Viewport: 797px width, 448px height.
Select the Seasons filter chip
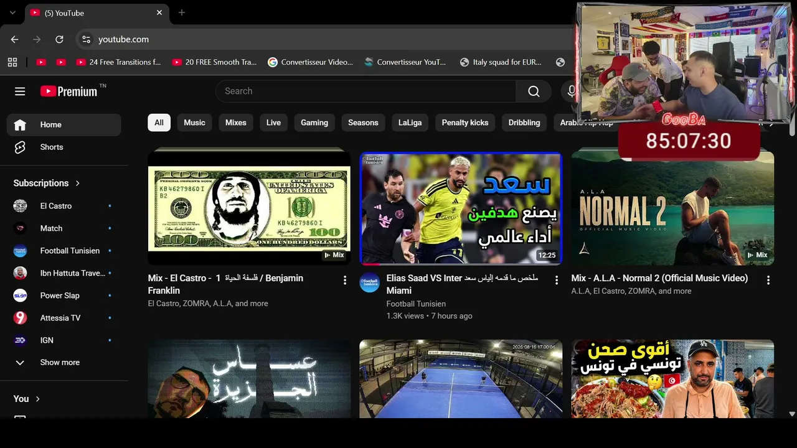(363, 123)
